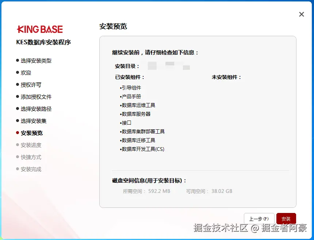Click the 已安装组件 heading
The height and width of the screenshot is (240, 314).
pyautogui.click(x=130, y=77)
